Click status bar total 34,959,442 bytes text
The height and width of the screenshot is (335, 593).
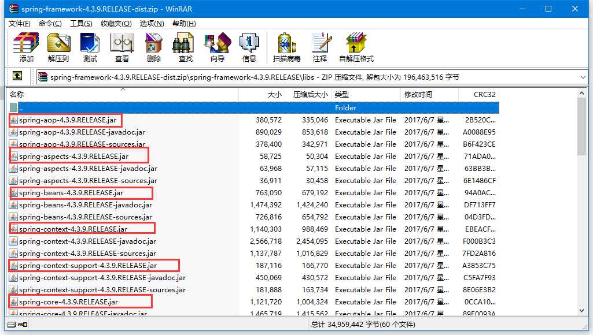tap(363, 325)
